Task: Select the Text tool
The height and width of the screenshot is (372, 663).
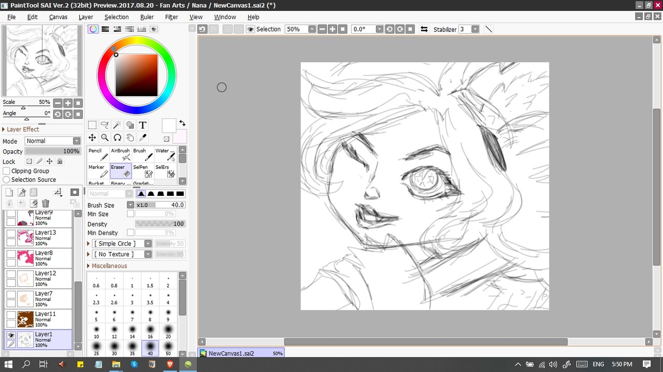Action: 142,125
